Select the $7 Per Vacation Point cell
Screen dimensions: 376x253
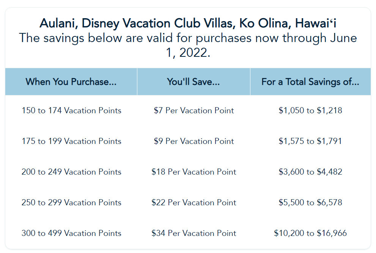click(x=194, y=111)
